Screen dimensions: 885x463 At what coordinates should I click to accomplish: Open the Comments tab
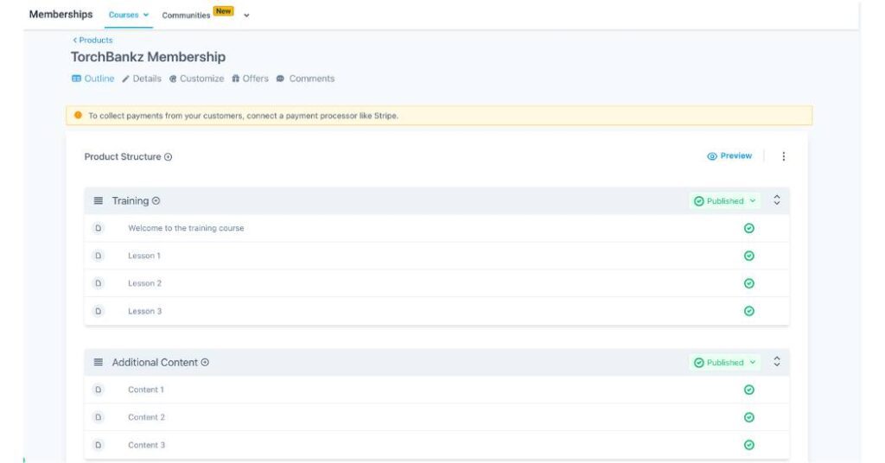305,79
